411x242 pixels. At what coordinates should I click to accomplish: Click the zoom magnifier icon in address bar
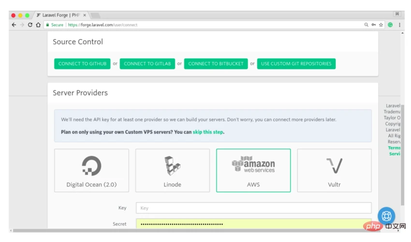pyautogui.click(x=366, y=25)
